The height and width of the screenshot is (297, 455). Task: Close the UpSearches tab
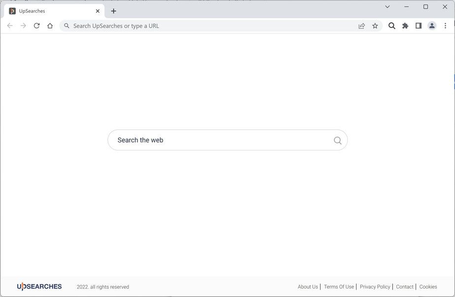point(98,11)
